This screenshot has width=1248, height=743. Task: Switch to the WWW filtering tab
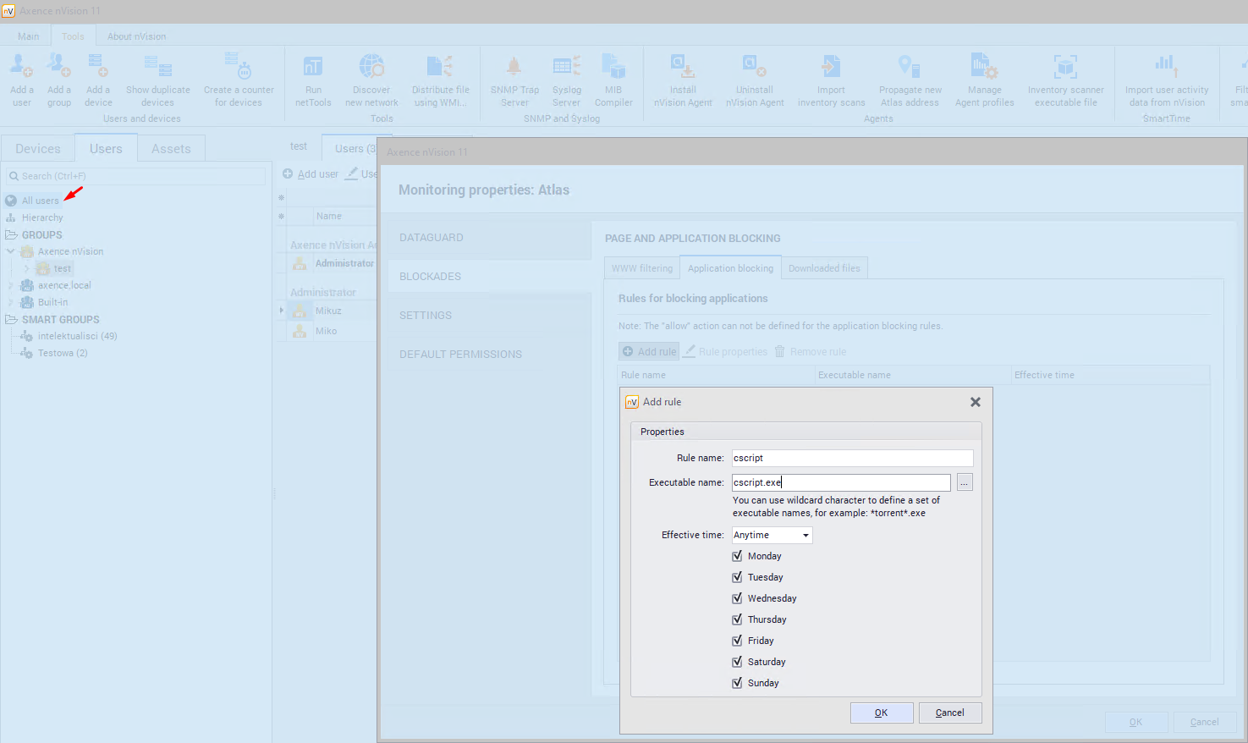(642, 268)
